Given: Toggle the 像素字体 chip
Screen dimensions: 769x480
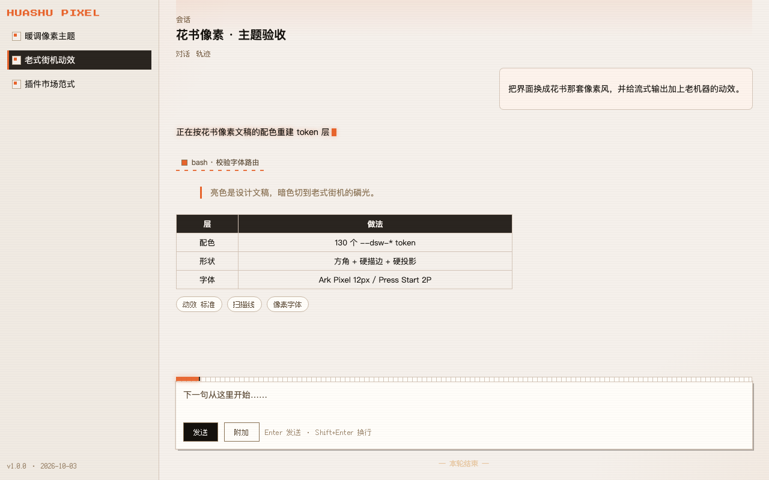Looking at the screenshot, I should pyautogui.click(x=287, y=304).
